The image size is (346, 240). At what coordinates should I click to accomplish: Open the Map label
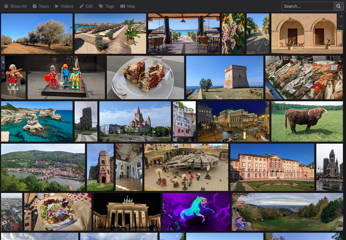(131, 6)
